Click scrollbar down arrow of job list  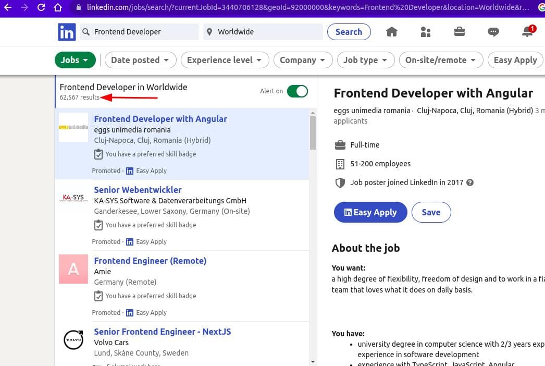[313, 362]
